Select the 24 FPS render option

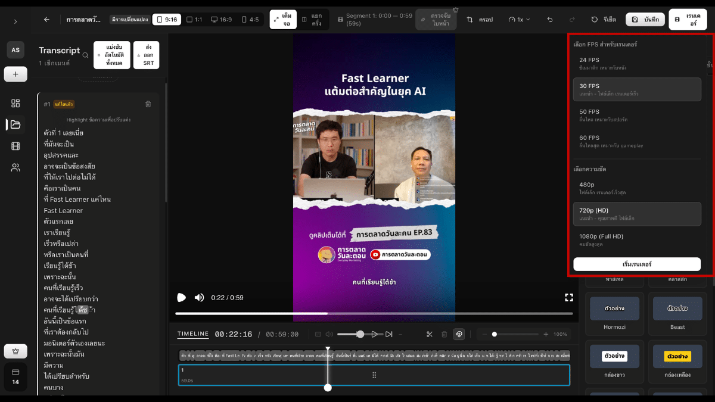(637, 63)
